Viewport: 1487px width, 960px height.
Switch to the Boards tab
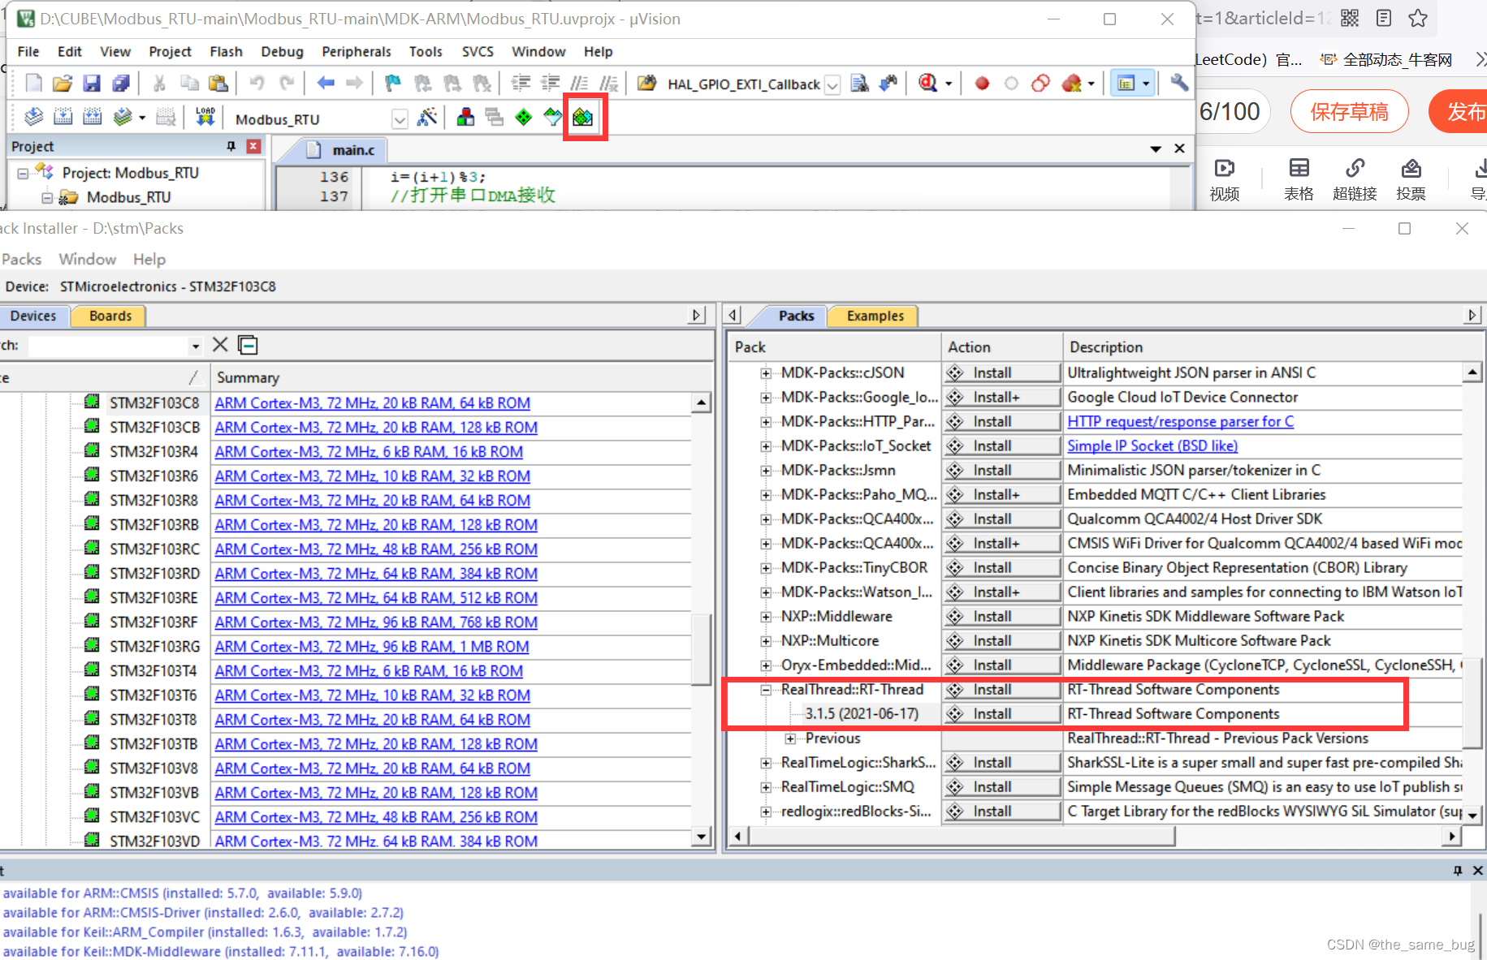coord(110,316)
